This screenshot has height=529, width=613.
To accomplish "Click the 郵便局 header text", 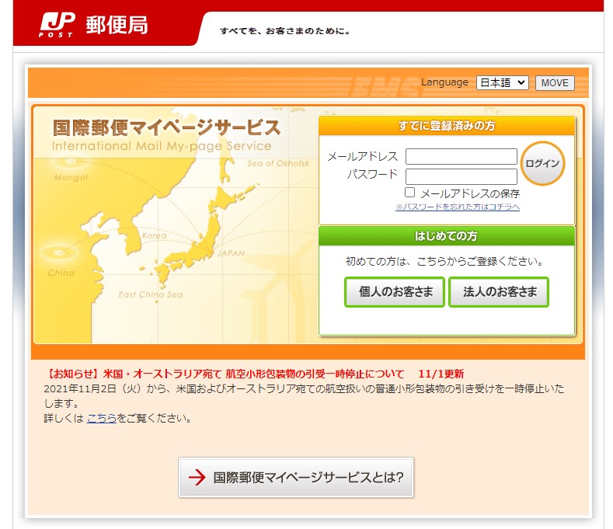I will tap(117, 25).
